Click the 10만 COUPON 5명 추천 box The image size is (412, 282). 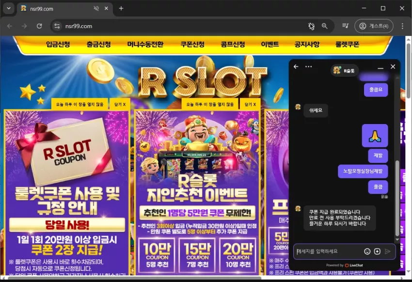(157, 255)
